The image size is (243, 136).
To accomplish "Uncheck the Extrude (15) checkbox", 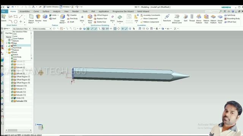I will click(x=12, y=101).
